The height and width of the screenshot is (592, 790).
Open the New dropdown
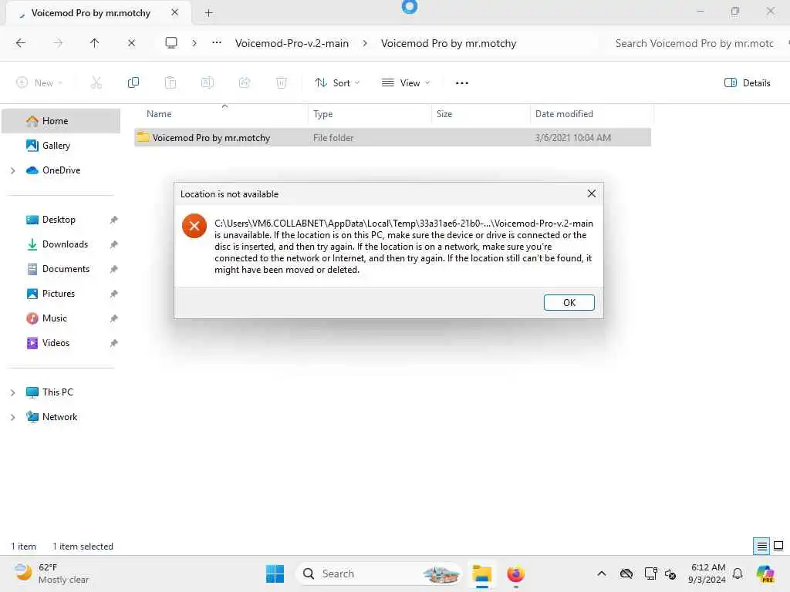point(39,82)
